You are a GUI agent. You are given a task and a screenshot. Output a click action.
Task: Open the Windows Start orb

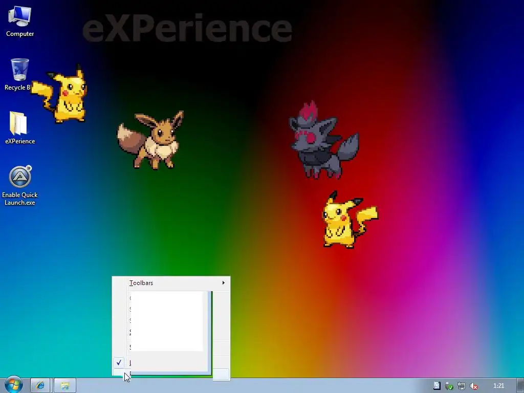tap(13, 385)
